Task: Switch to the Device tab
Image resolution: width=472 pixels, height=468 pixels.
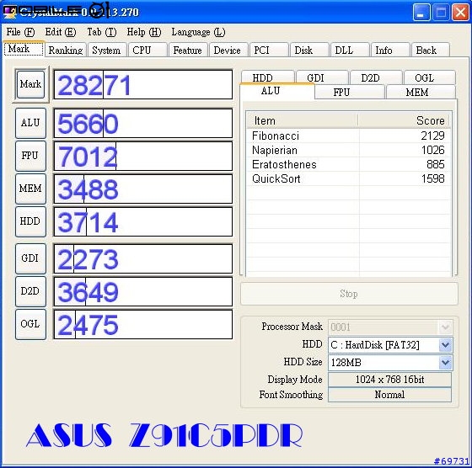Action: tap(228, 50)
